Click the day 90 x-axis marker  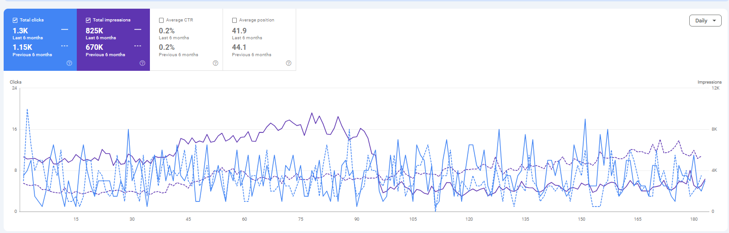357,219
